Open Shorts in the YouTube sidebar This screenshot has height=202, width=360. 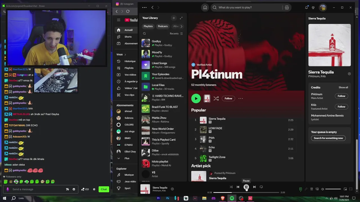(x=126, y=37)
